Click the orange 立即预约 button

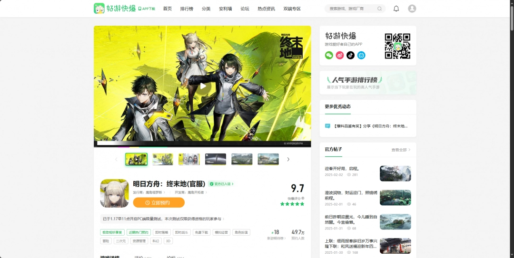[159, 203]
